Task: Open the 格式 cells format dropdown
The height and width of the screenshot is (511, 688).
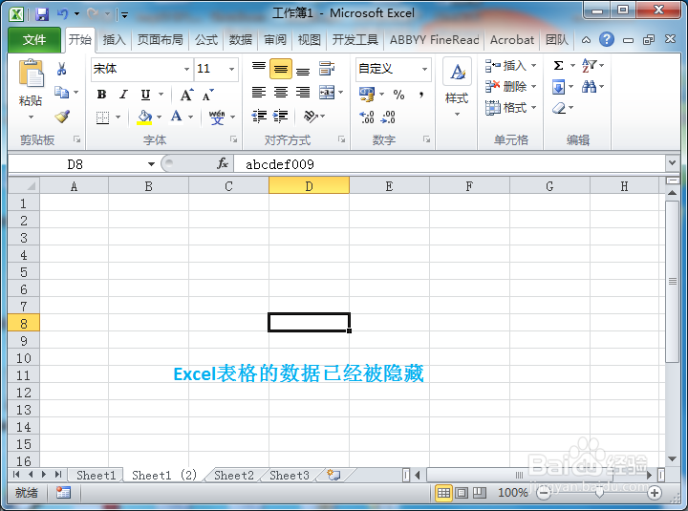Action: (x=533, y=108)
